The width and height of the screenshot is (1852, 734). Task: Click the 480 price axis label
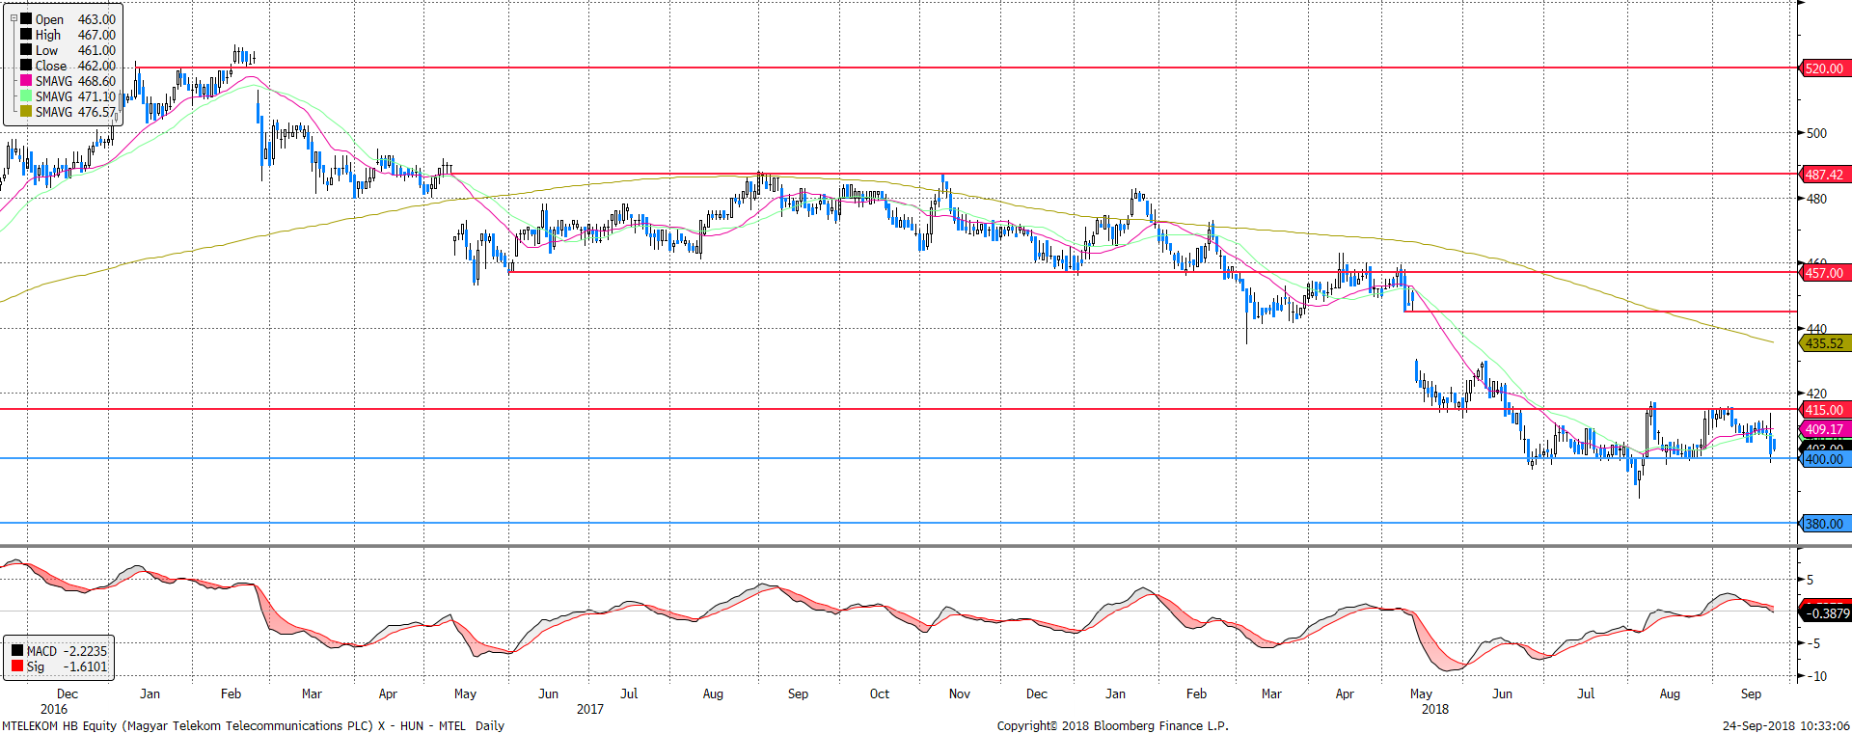tap(1816, 199)
